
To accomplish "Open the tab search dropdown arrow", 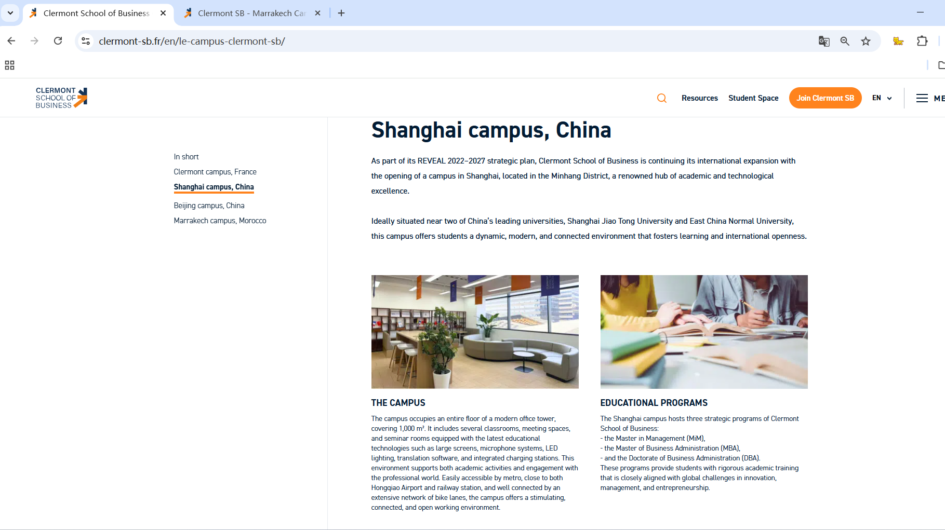I will coord(10,13).
